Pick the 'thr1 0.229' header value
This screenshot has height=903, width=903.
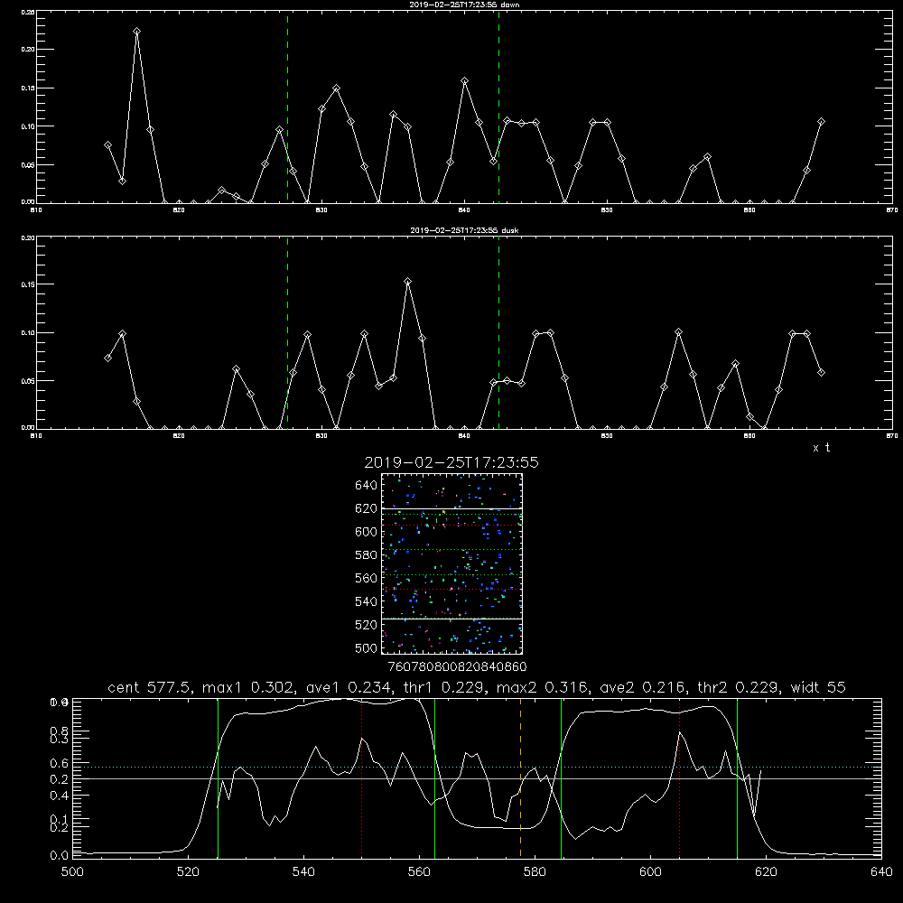[x=443, y=687]
